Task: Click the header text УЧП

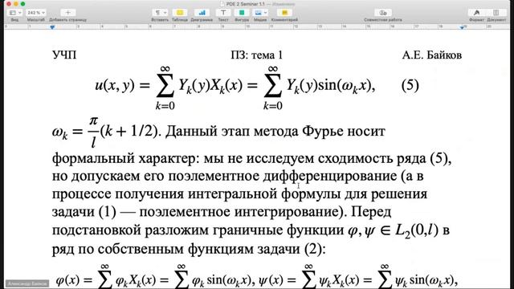Action: (64, 55)
